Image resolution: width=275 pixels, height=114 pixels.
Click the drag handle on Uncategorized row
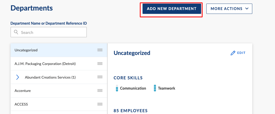pos(100,50)
